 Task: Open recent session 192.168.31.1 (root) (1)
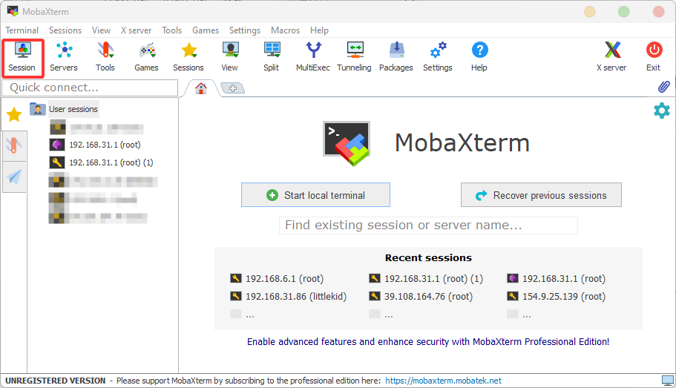pos(426,279)
